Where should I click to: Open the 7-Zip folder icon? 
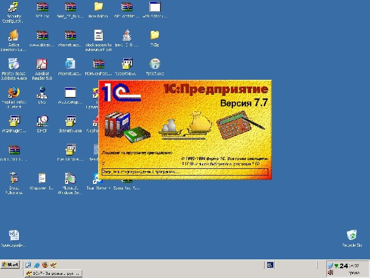pos(155,36)
